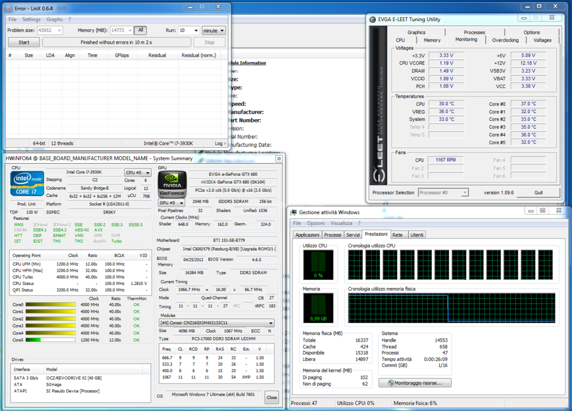Click the Intel Core i7 logo in HWiNFO64
This screenshot has width=572, height=411.
(27, 184)
